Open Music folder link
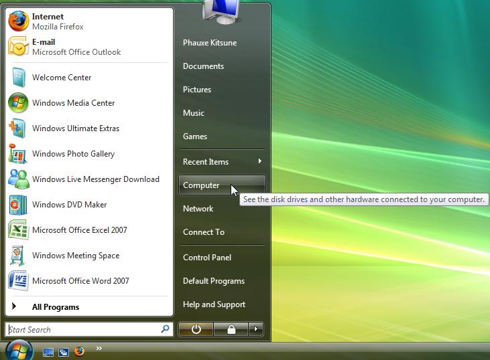The width and height of the screenshot is (490, 360). (x=194, y=113)
